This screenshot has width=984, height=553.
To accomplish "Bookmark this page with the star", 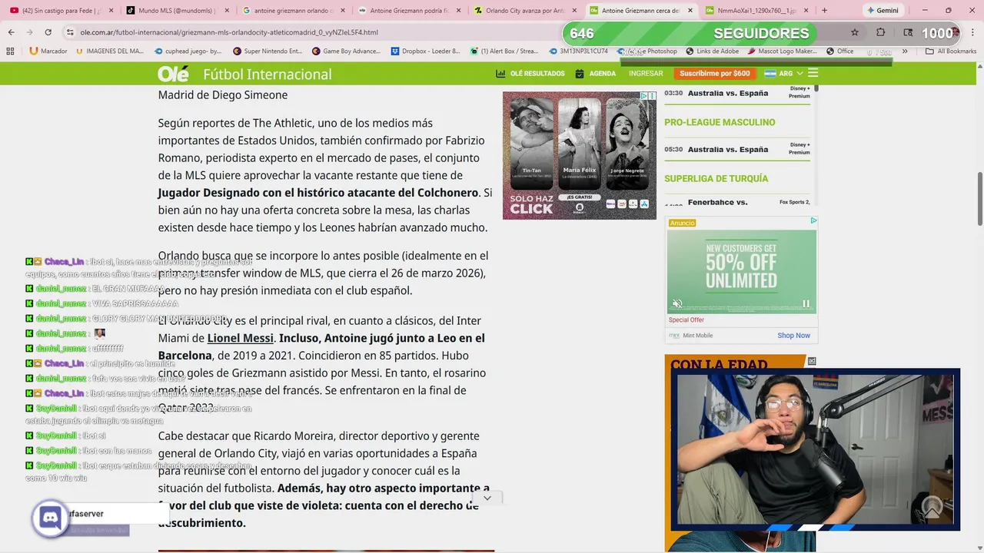I will point(854,32).
